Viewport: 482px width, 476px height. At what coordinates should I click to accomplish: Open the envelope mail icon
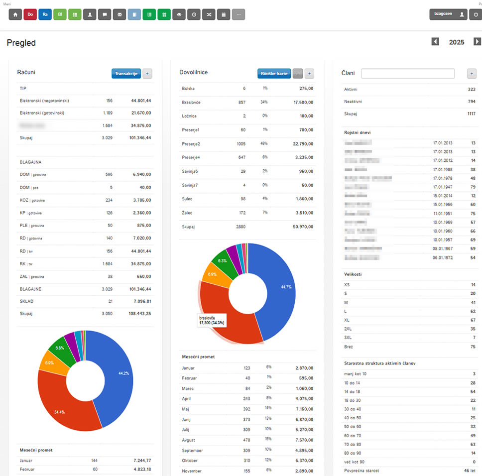[x=120, y=14]
